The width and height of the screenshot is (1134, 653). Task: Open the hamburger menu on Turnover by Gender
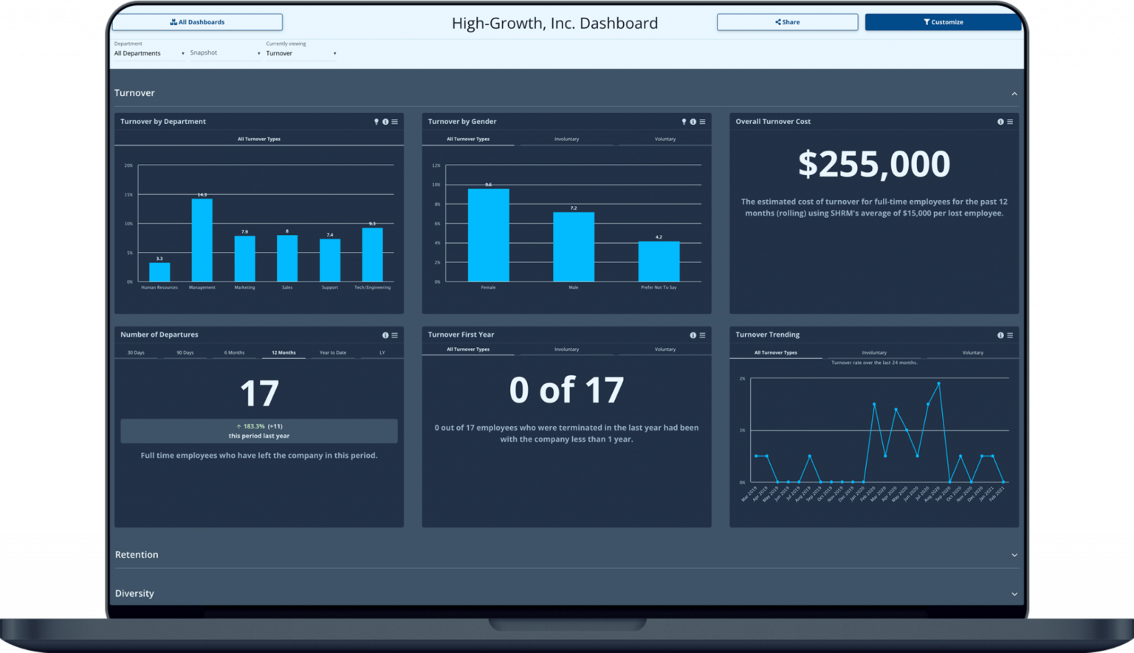pyautogui.click(x=701, y=121)
